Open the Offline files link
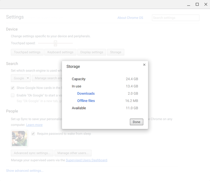The image size is (210, 181). tap(86, 101)
